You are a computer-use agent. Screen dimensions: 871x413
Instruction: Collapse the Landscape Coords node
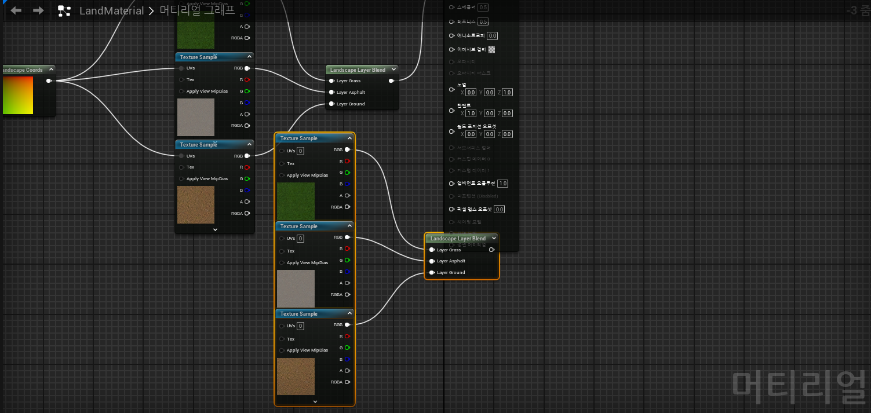50,70
